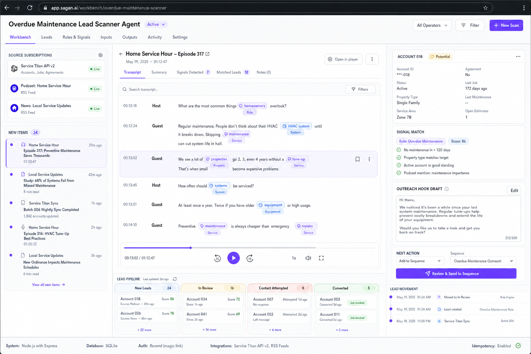
Task: Click the New Scan button
Action: click(506, 25)
